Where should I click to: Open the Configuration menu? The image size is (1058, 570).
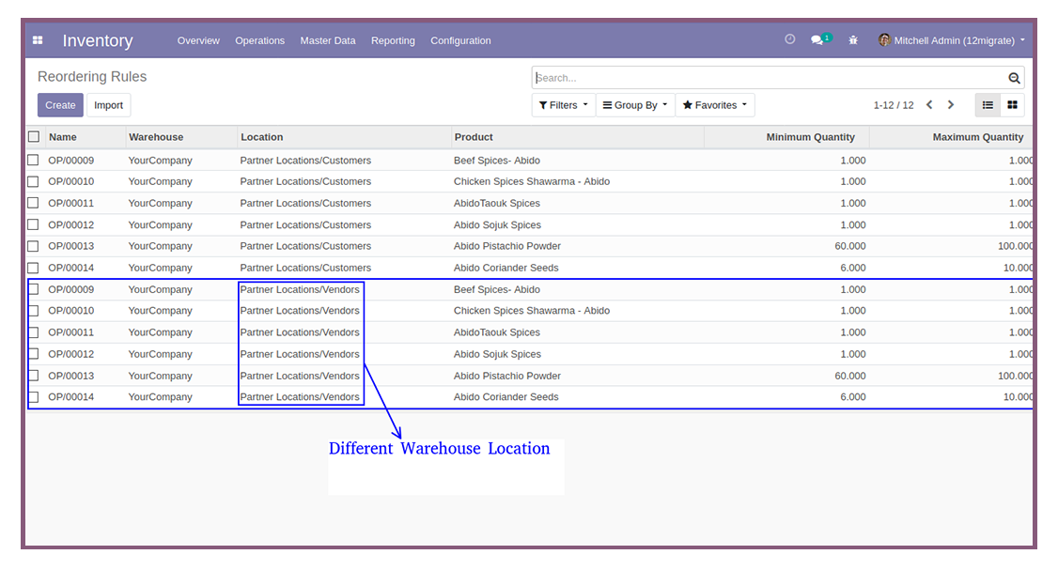point(460,40)
